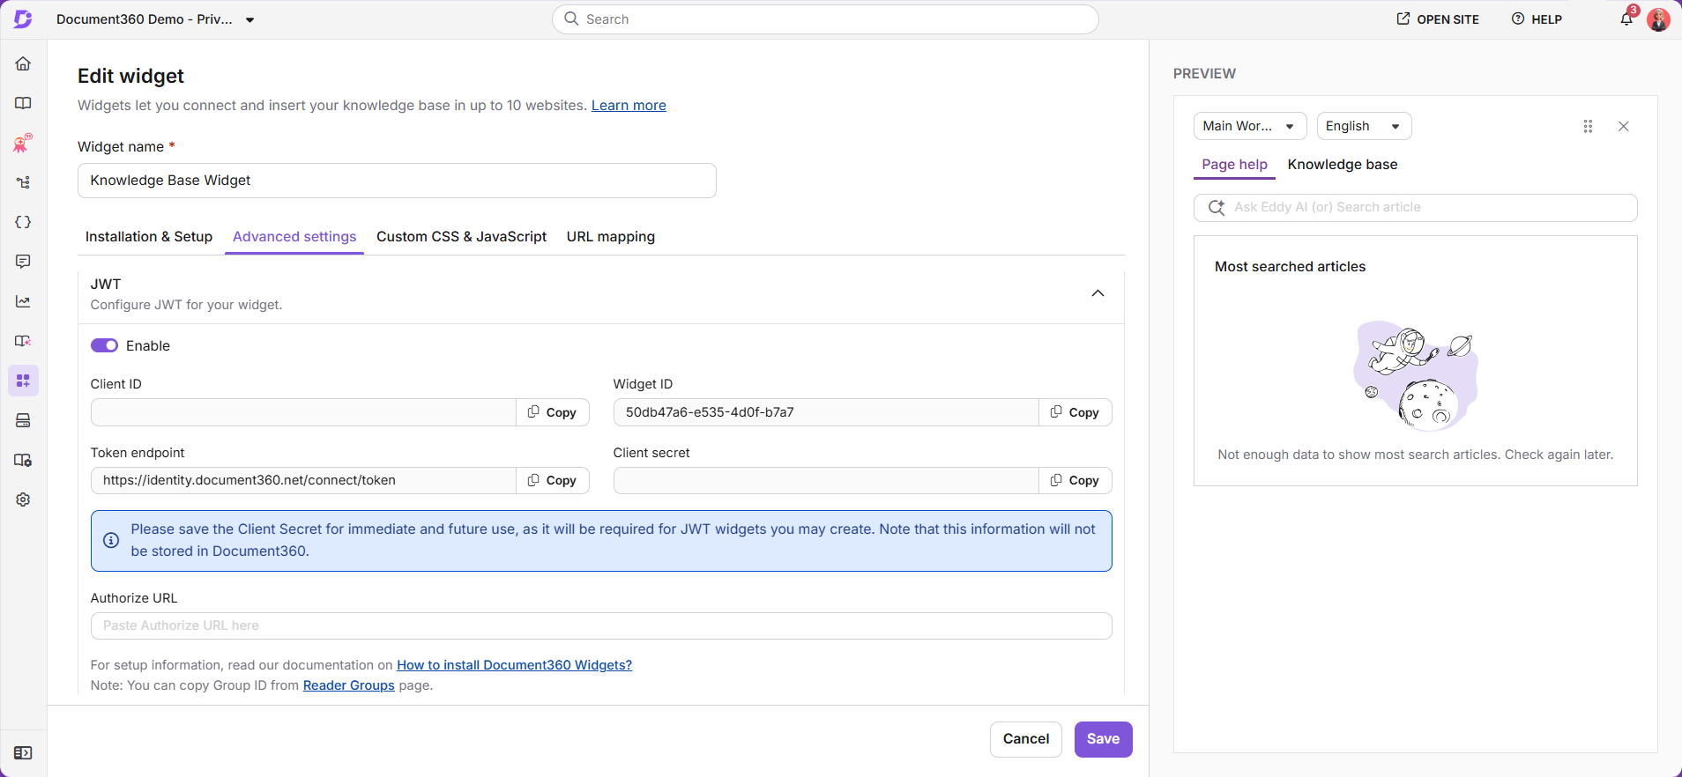1682x777 pixels.
Task: Open the Drive storage icon in sidebar
Action: point(23,420)
